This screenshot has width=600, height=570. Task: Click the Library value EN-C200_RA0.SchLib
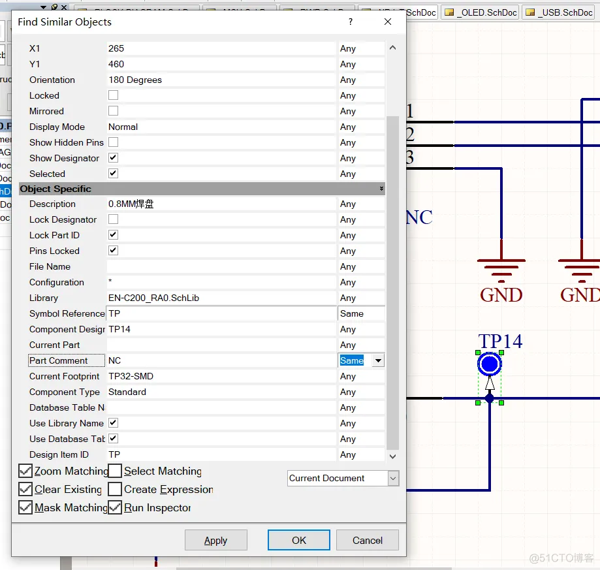(221, 298)
